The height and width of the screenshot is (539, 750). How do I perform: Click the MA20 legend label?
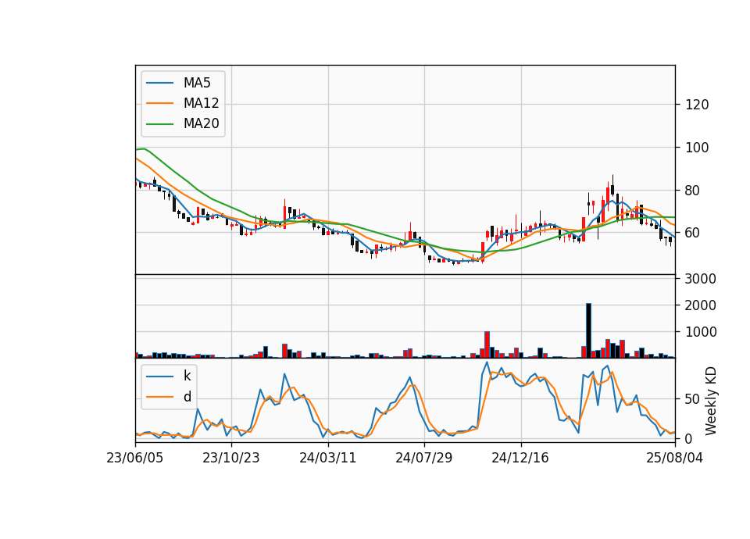pyautogui.click(x=201, y=123)
